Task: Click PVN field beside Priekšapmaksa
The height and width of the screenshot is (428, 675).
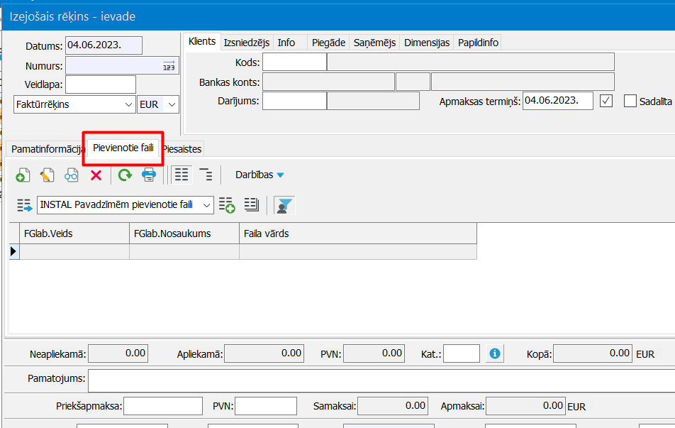Action: click(x=266, y=406)
